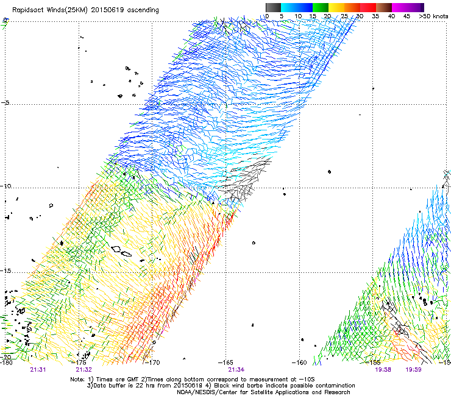
Task: Click the '21:34' swath time label
Action: click(236, 370)
